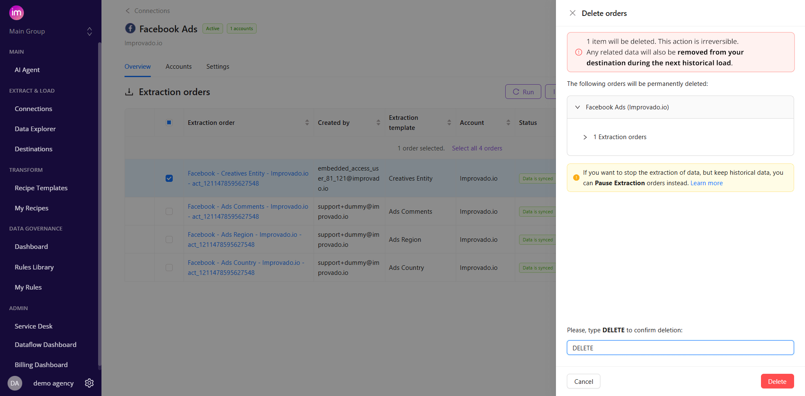Focus the DELETE confirmation input field
Image resolution: width=805 pixels, height=396 pixels.
(x=680, y=348)
